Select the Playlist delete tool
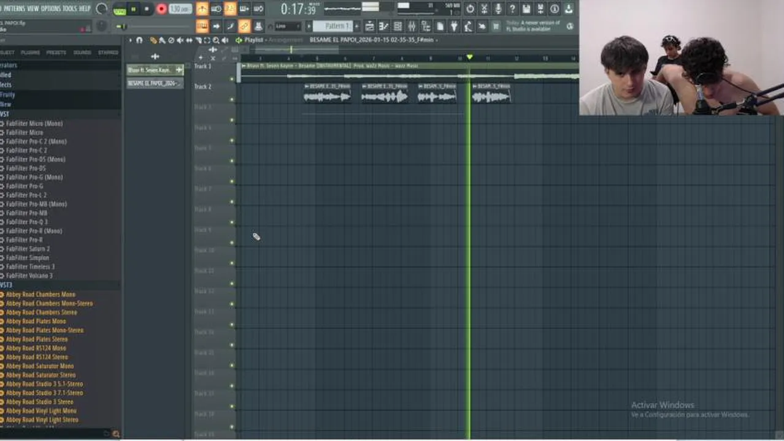784x441 pixels. point(171,40)
